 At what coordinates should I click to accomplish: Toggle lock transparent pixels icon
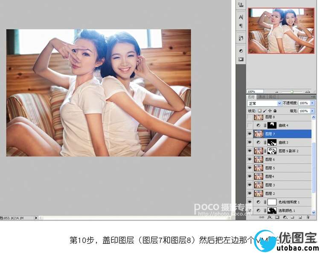[x=259, y=111]
